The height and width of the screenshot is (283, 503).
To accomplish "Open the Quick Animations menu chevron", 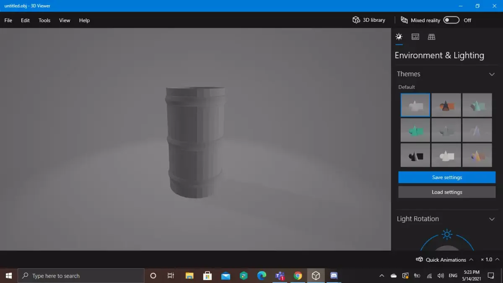I will click(x=472, y=260).
